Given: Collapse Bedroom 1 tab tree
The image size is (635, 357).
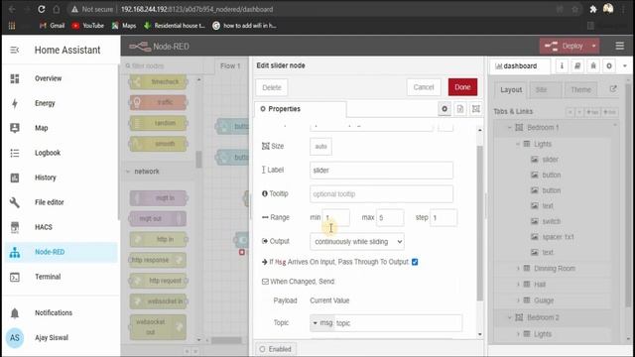Looking at the screenshot, I should pyautogui.click(x=509, y=128).
